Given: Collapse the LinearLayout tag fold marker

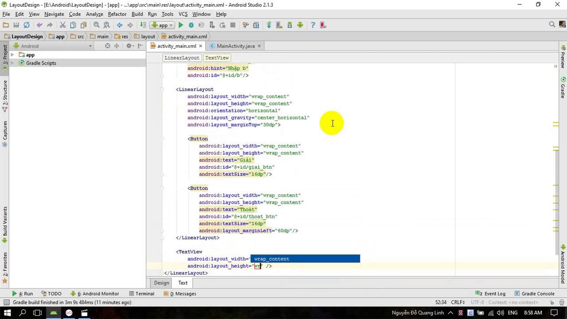Looking at the screenshot, I should [163, 89].
